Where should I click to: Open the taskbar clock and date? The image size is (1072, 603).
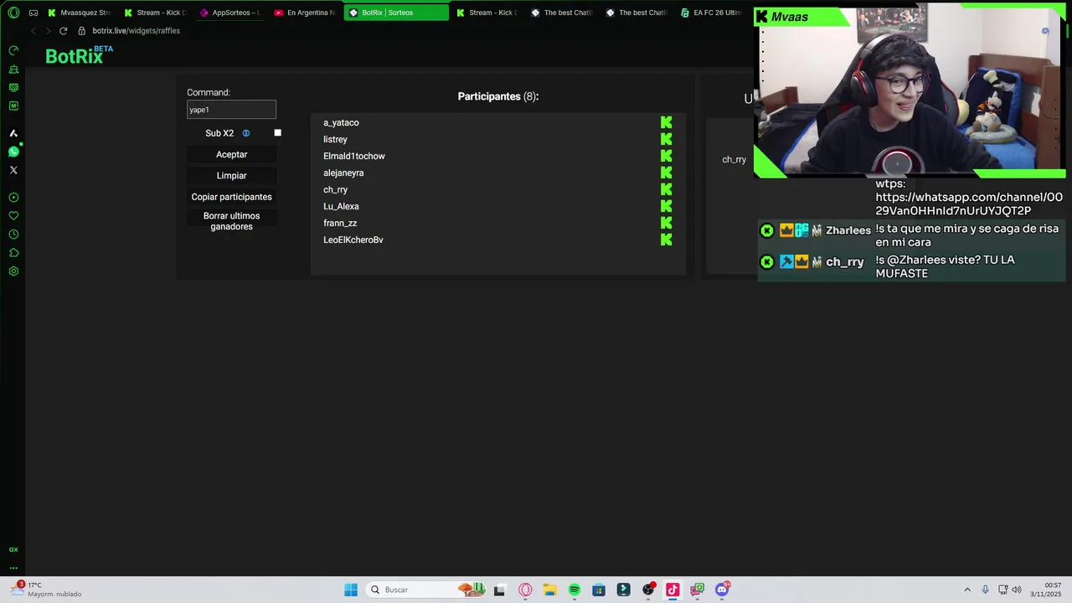(1046, 590)
